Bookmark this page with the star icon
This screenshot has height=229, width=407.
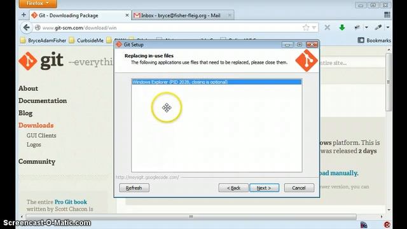pos(306,27)
